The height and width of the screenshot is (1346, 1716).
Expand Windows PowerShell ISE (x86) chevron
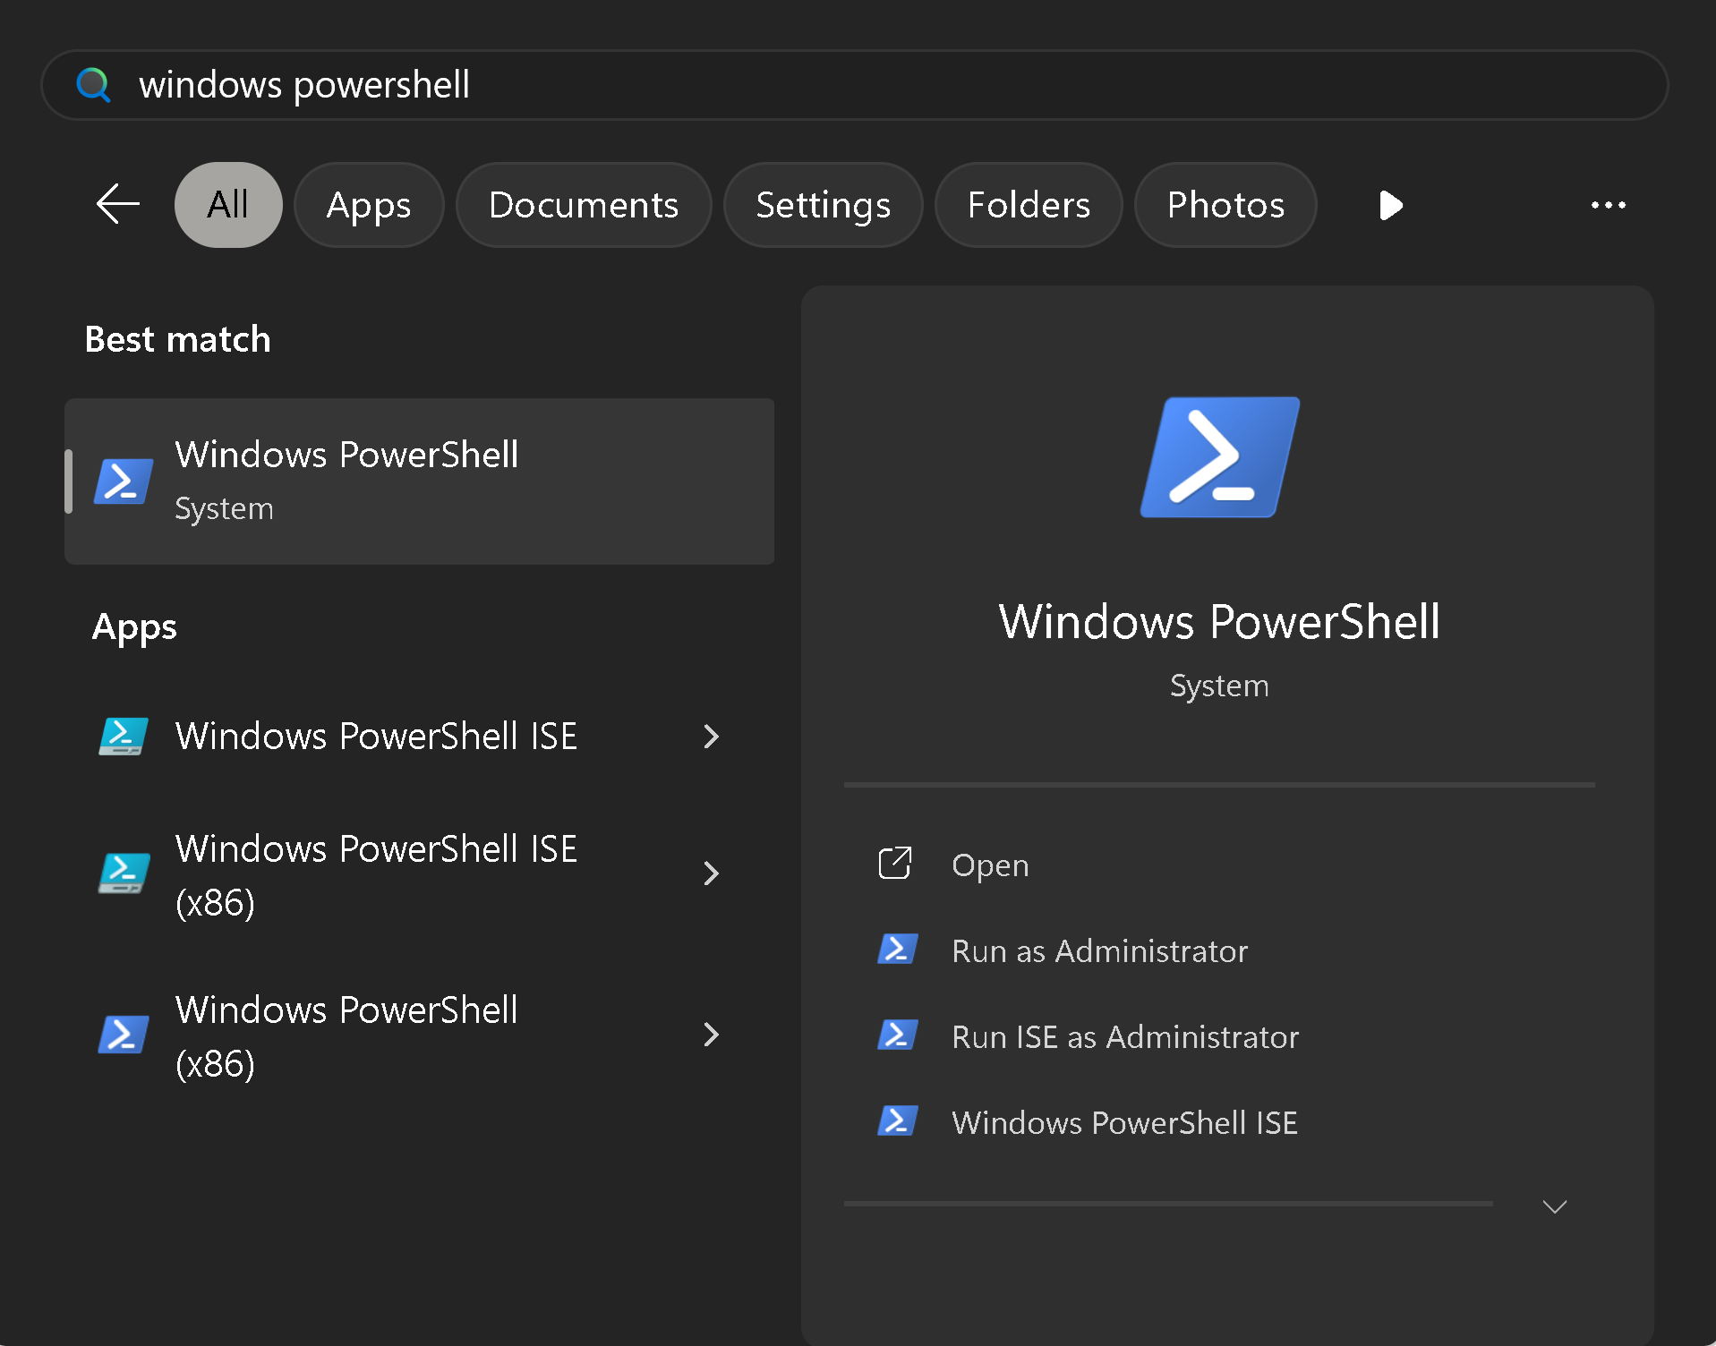click(x=711, y=873)
